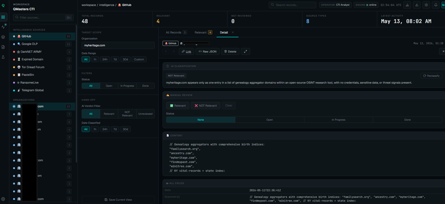Set manual review status to Done

[x=408, y=120]
